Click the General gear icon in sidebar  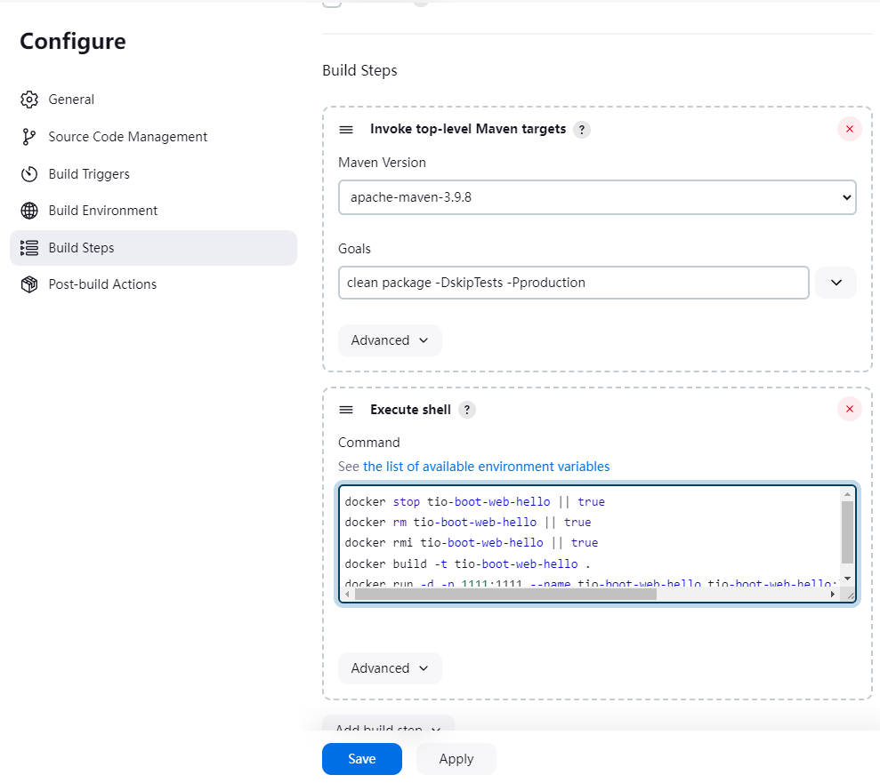(x=29, y=100)
